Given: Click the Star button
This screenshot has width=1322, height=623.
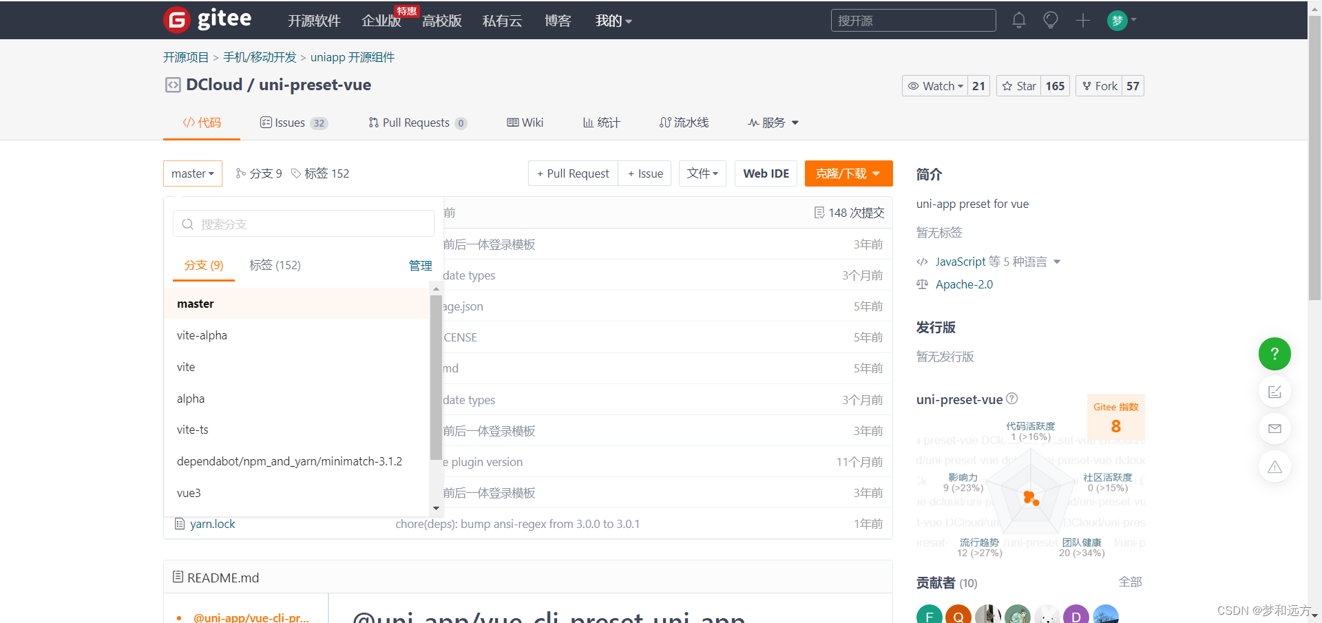Looking at the screenshot, I should (1019, 86).
